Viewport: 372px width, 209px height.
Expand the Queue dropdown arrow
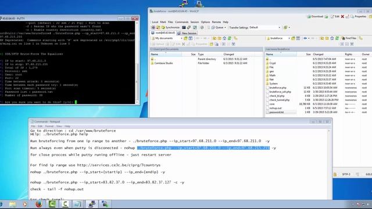click(x=225, y=27)
